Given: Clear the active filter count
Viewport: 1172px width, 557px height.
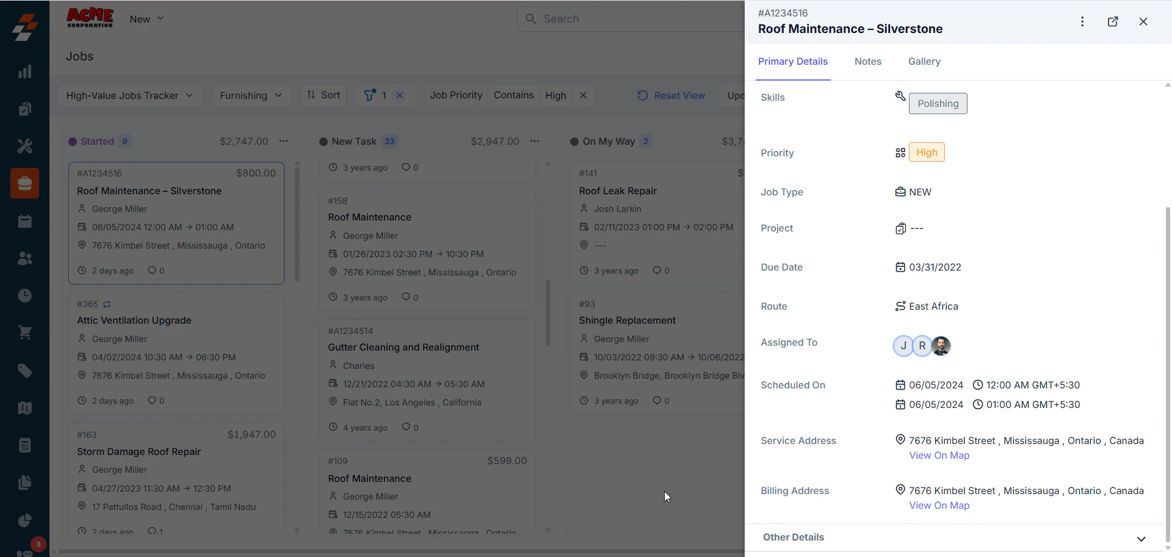Looking at the screenshot, I should click(x=400, y=95).
